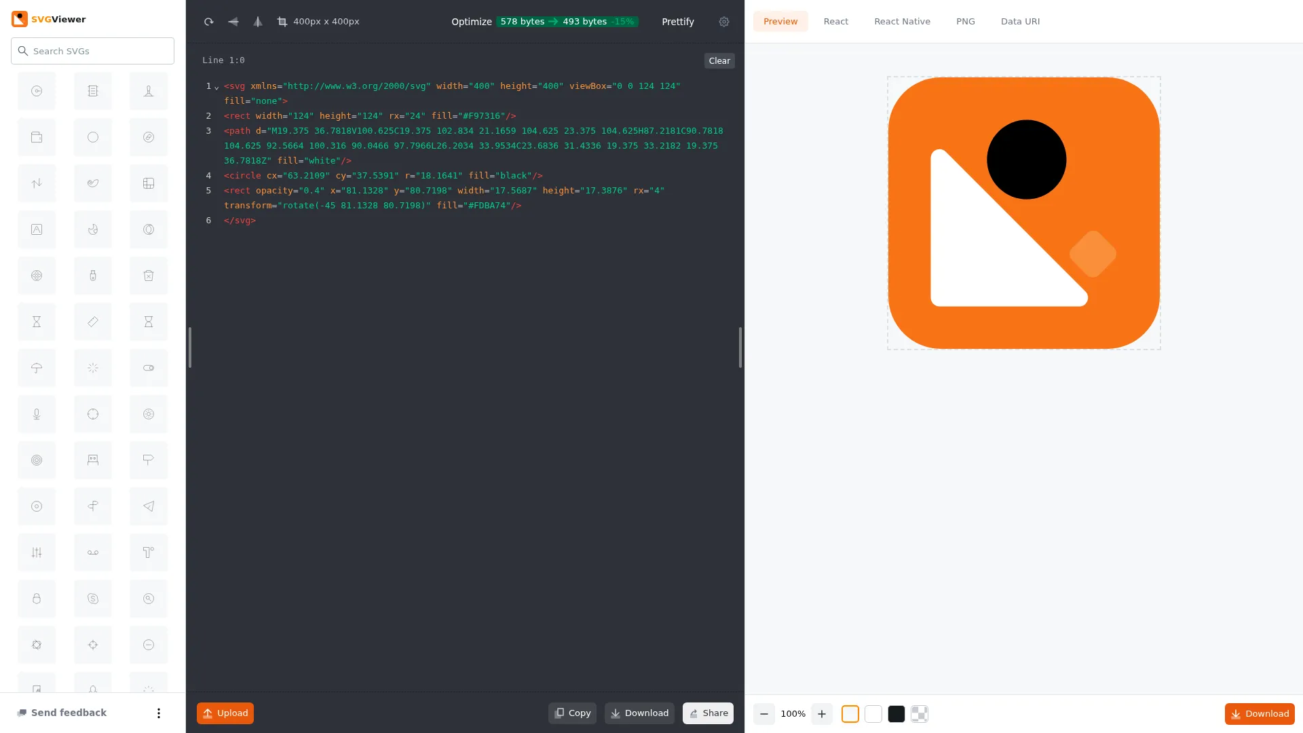Select the orange-outlined light background swatch
Viewport: 1303px width, 733px height.
pos(850,714)
